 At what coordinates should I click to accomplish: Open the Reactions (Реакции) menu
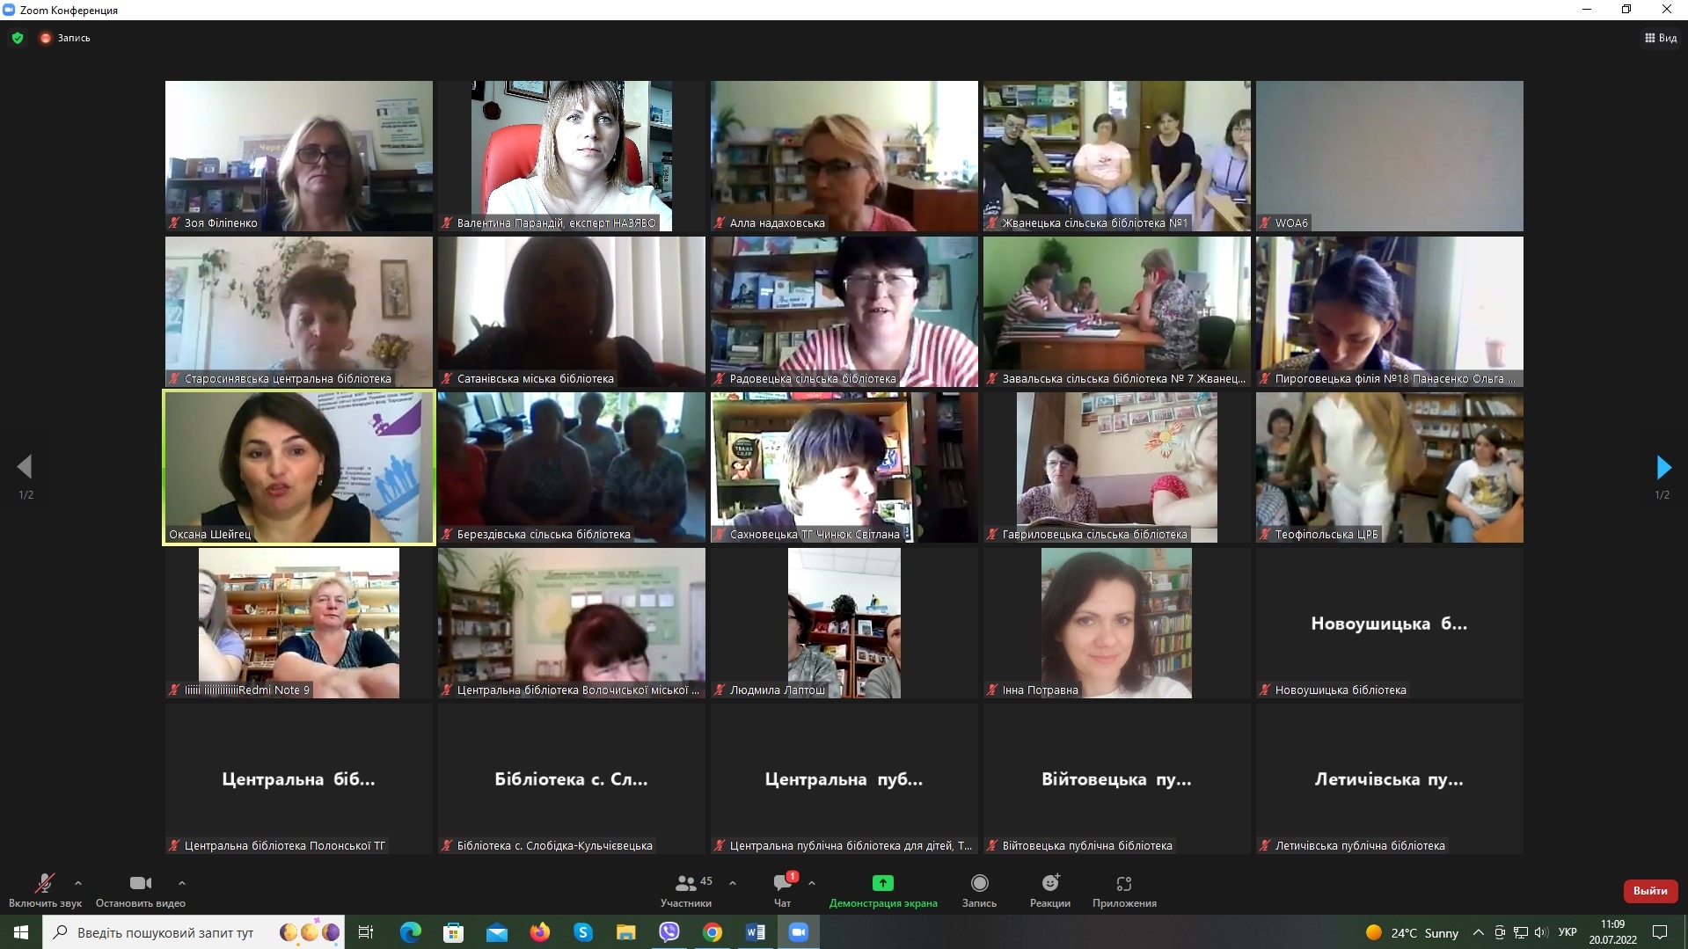[x=1049, y=889]
